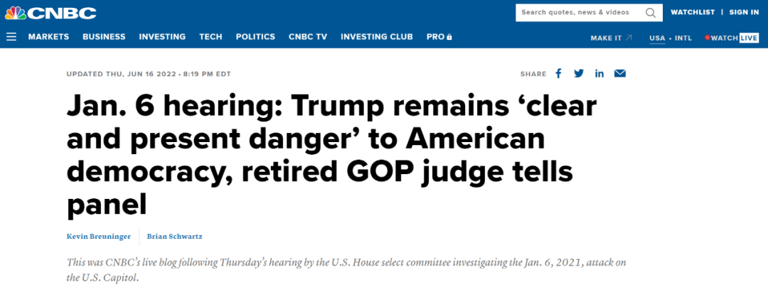Focus the search quotes input field
Viewport: 768px width, 292px height.
pos(580,13)
